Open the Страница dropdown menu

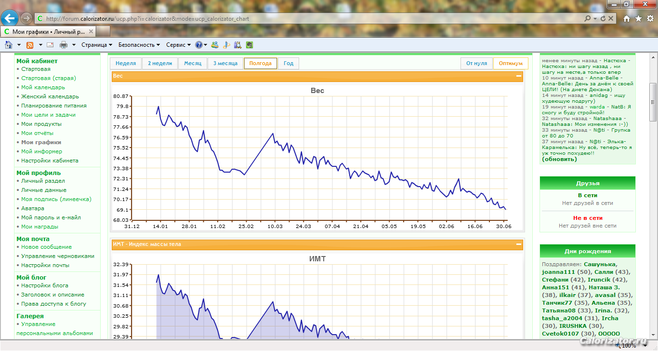tap(97, 45)
